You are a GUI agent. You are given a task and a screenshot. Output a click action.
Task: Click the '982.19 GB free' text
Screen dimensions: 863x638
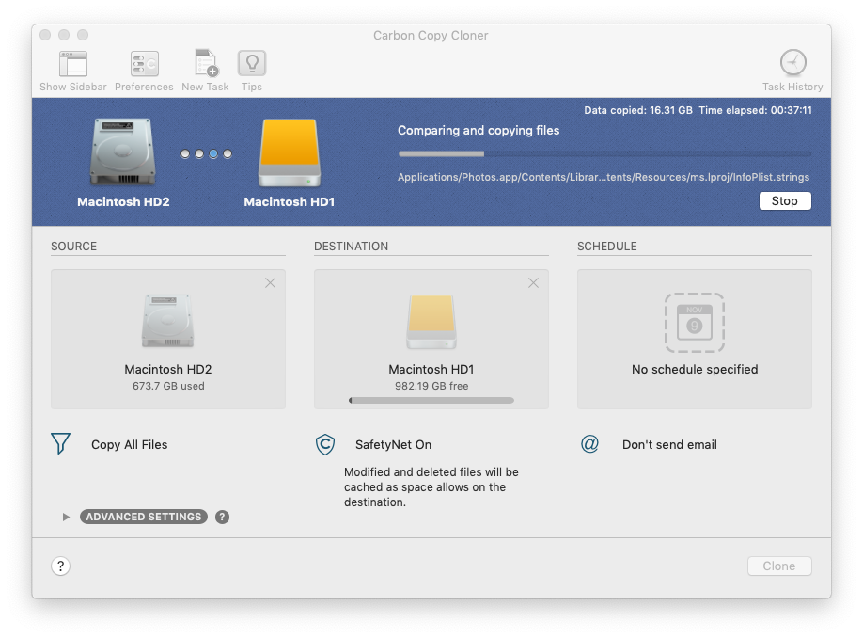pos(431,386)
